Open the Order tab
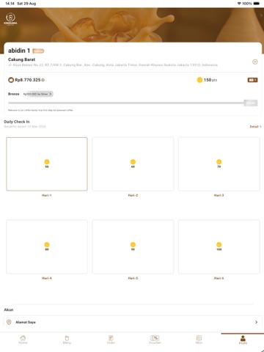 click(111, 340)
